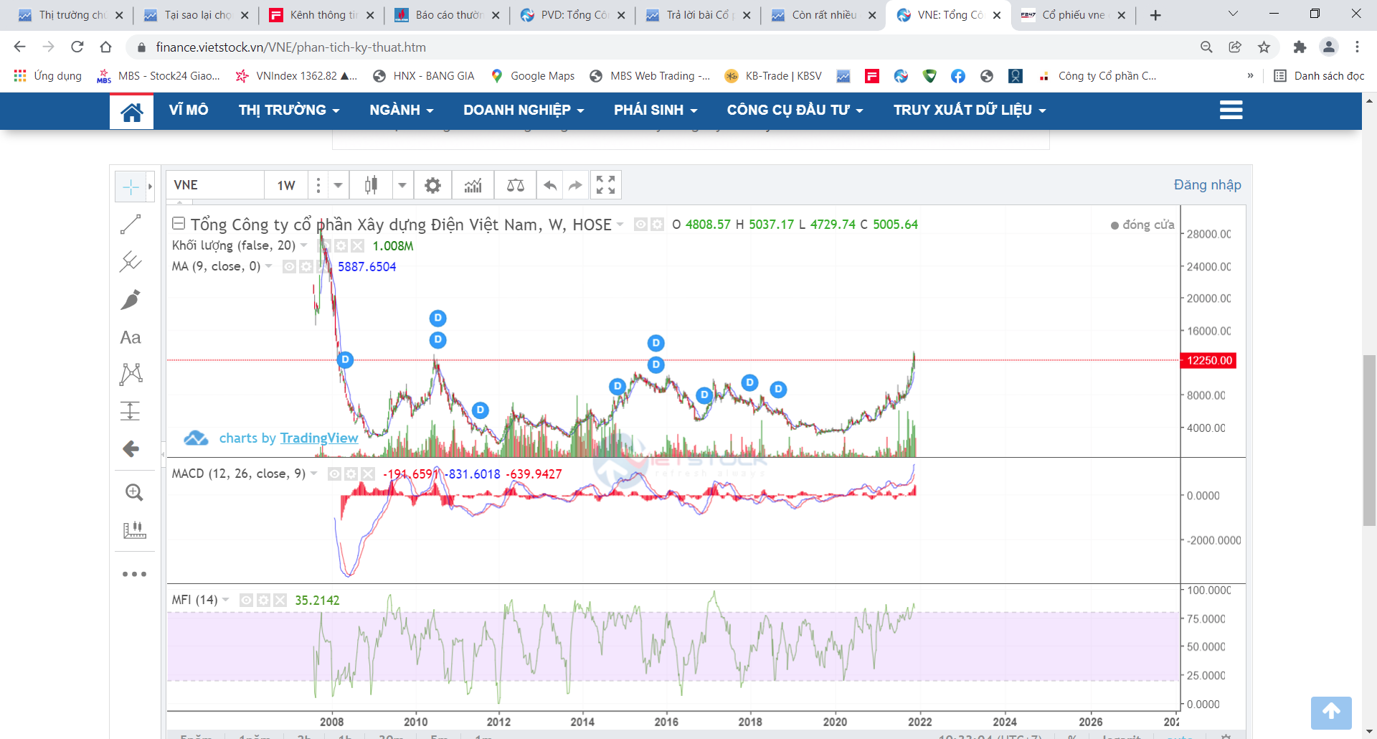The height and width of the screenshot is (739, 1377).
Task: Toggle visibility of MA indicator
Action: point(289,267)
